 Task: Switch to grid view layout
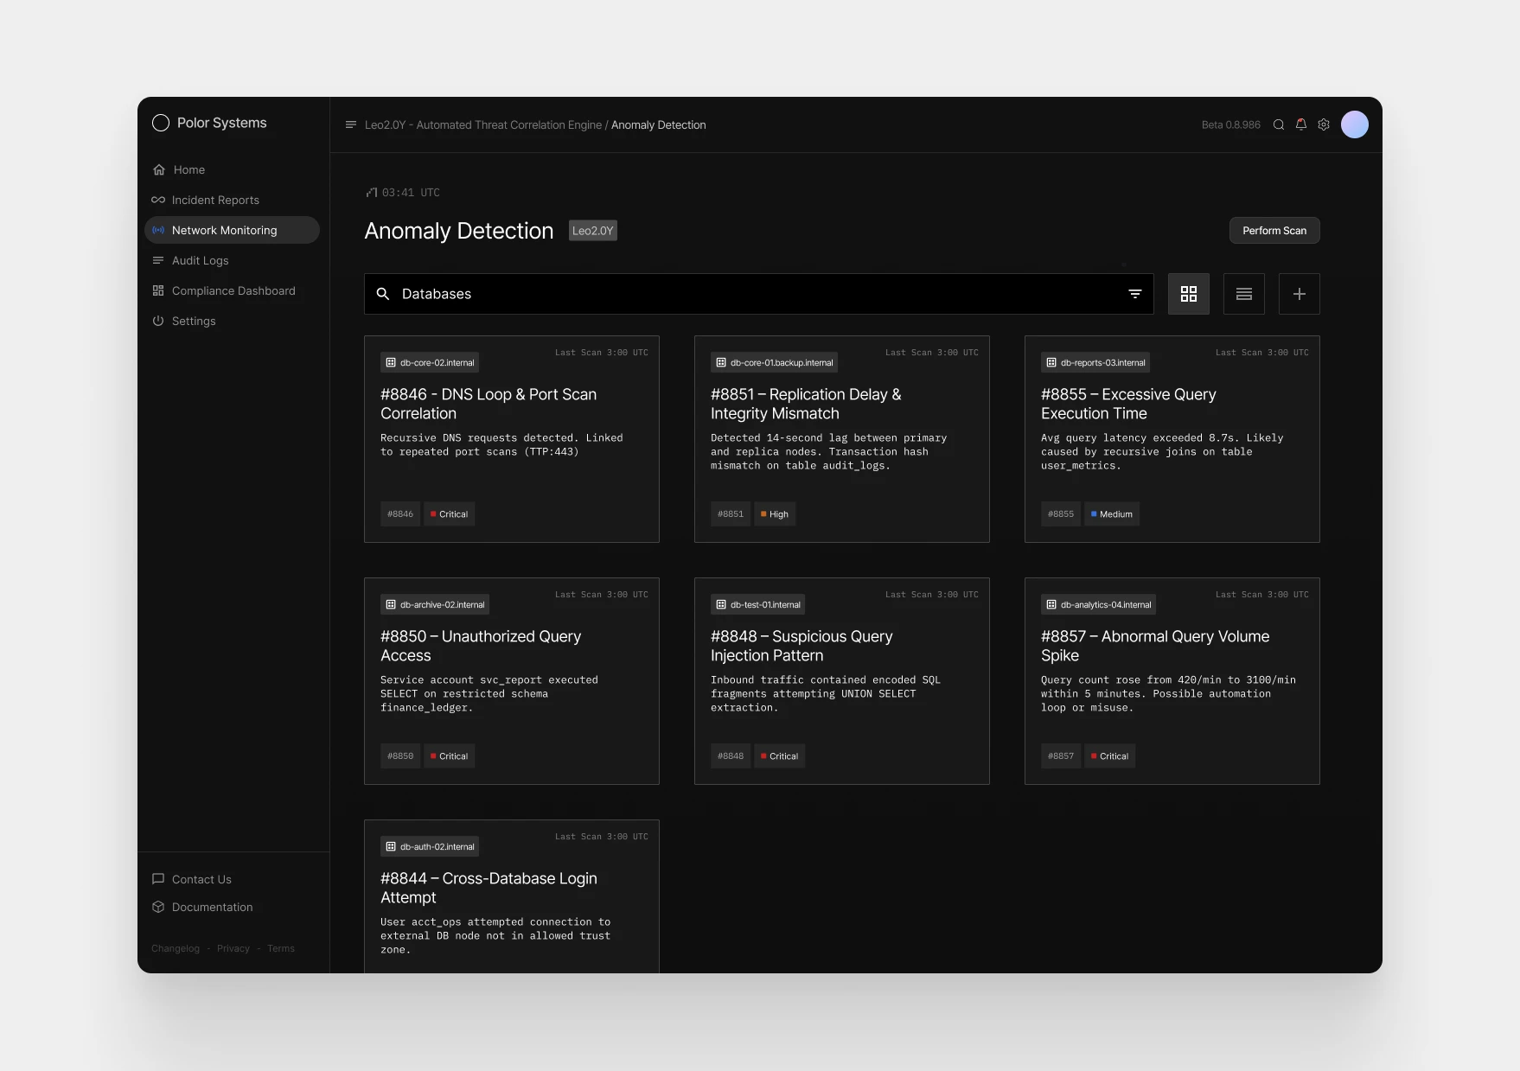click(x=1188, y=294)
